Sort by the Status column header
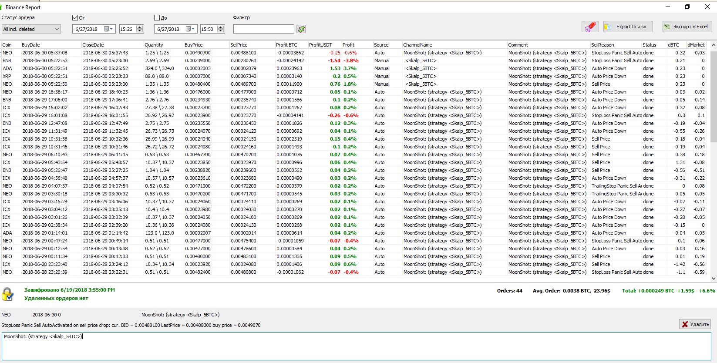 [x=654, y=45]
